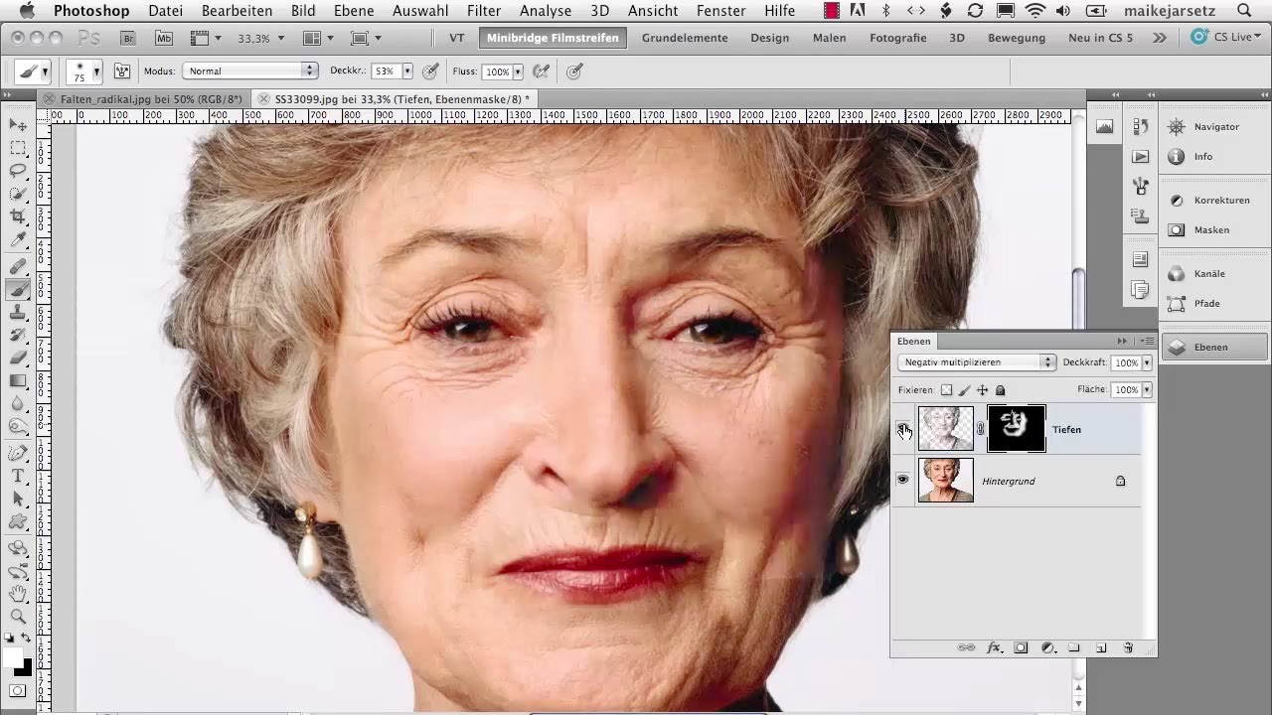The width and height of the screenshot is (1272, 715).
Task: Open the Modus blend mode dropdown
Action: click(x=250, y=71)
